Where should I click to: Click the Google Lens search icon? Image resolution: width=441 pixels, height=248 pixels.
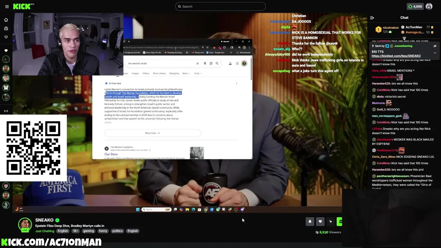point(211,63)
